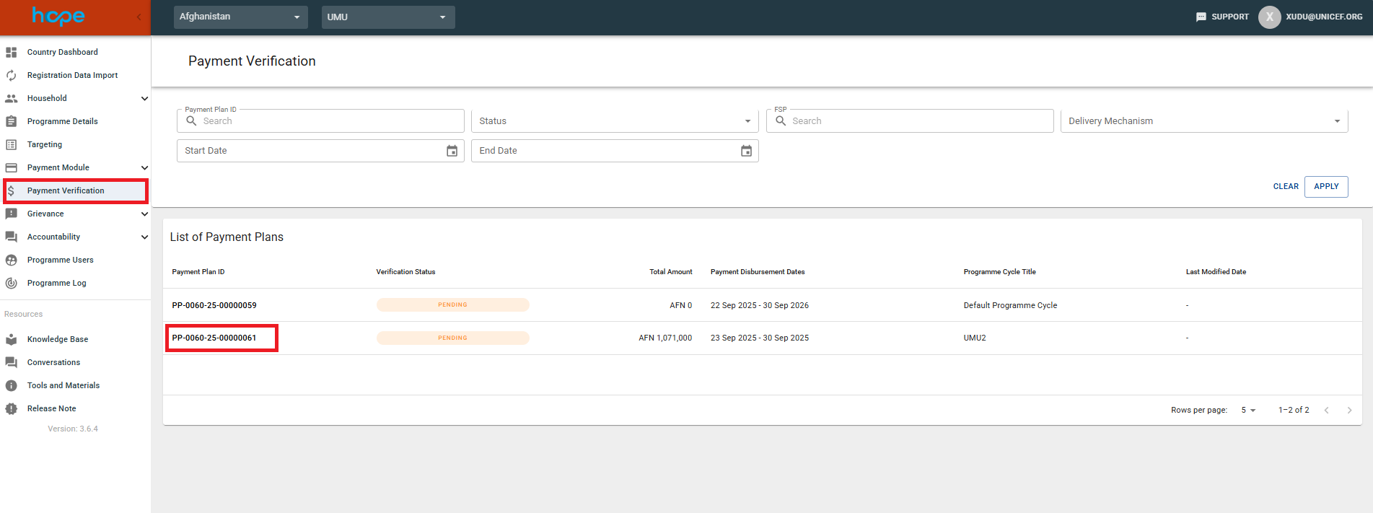Click the Registration Data Import refresh icon
Image resolution: width=1373 pixels, height=513 pixels.
click(x=12, y=75)
